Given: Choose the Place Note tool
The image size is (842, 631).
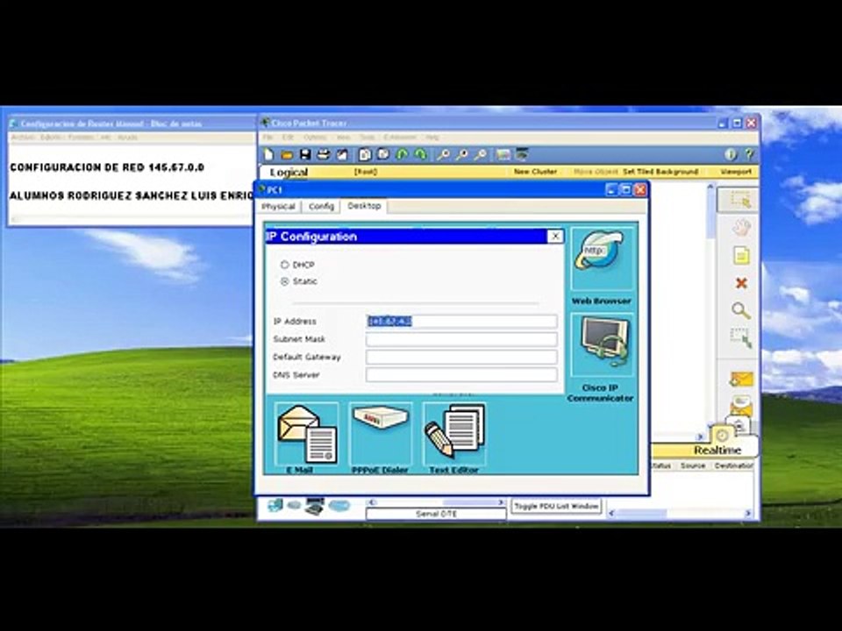Looking at the screenshot, I should pos(741,255).
